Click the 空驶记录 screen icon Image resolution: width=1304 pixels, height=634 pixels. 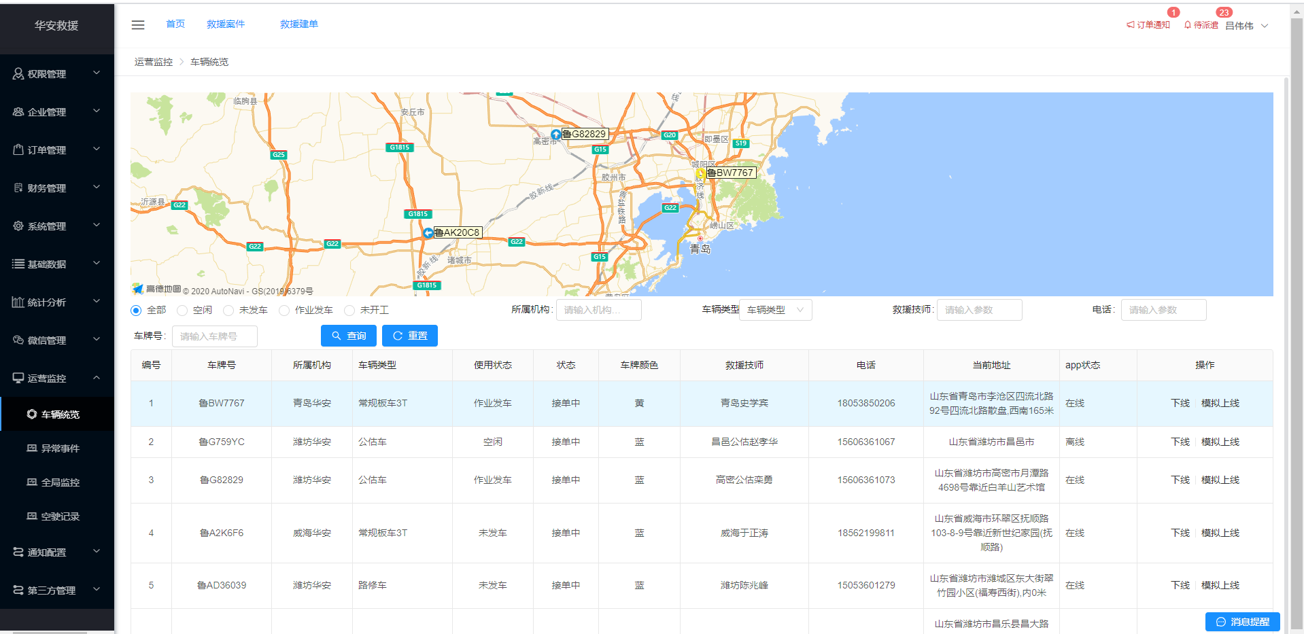click(x=32, y=516)
